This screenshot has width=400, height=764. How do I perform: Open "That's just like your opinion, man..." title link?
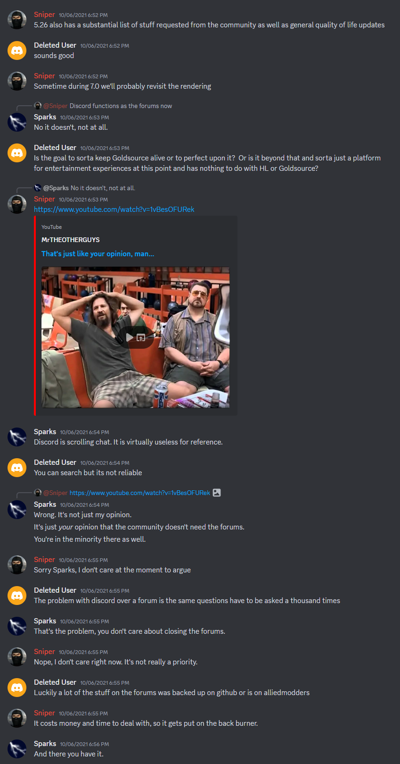point(98,254)
